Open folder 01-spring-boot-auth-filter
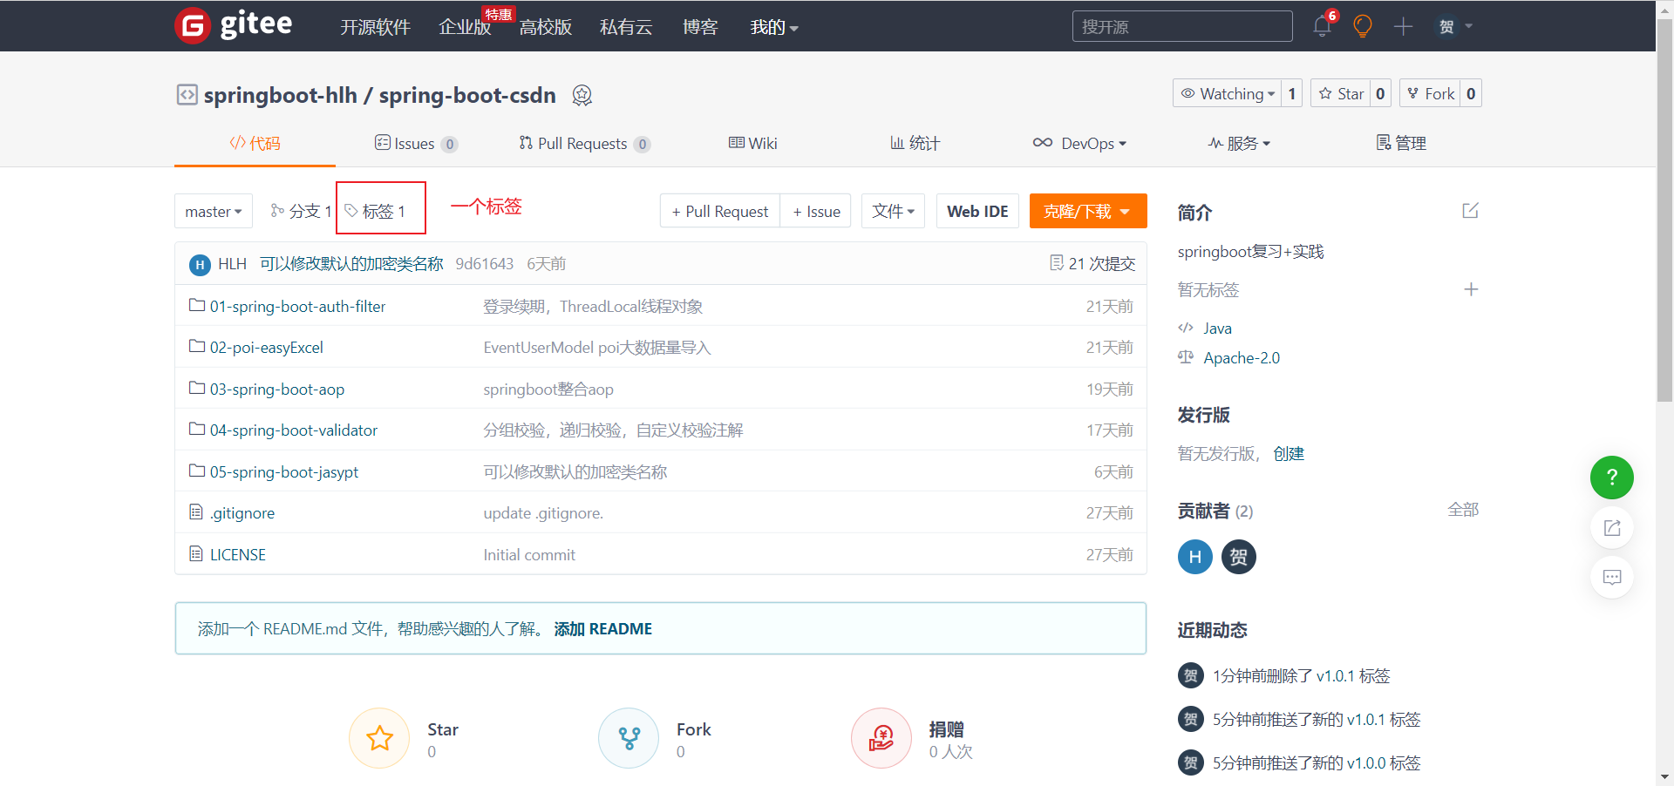 (x=297, y=307)
